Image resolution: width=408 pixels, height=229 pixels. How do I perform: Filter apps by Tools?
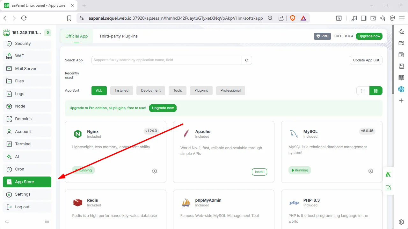pyautogui.click(x=178, y=91)
